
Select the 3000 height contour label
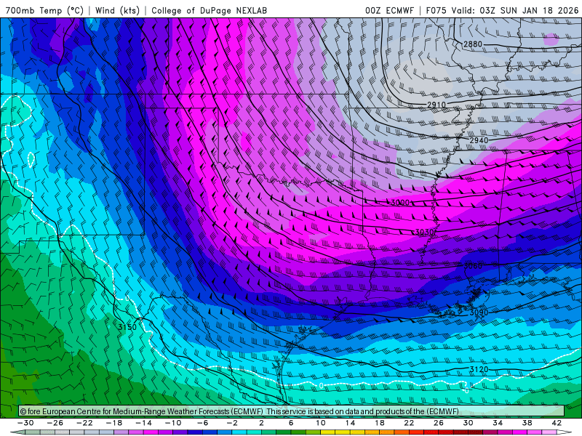[400, 203]
